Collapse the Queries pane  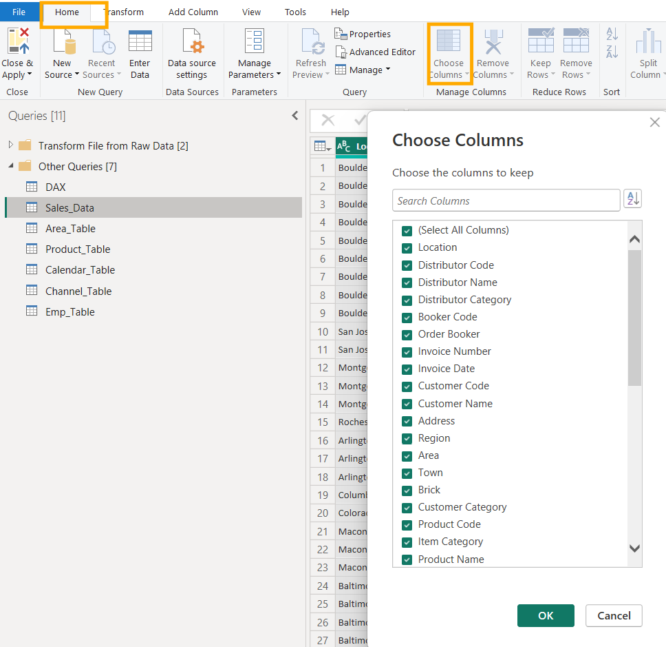(x=295, y=116)
